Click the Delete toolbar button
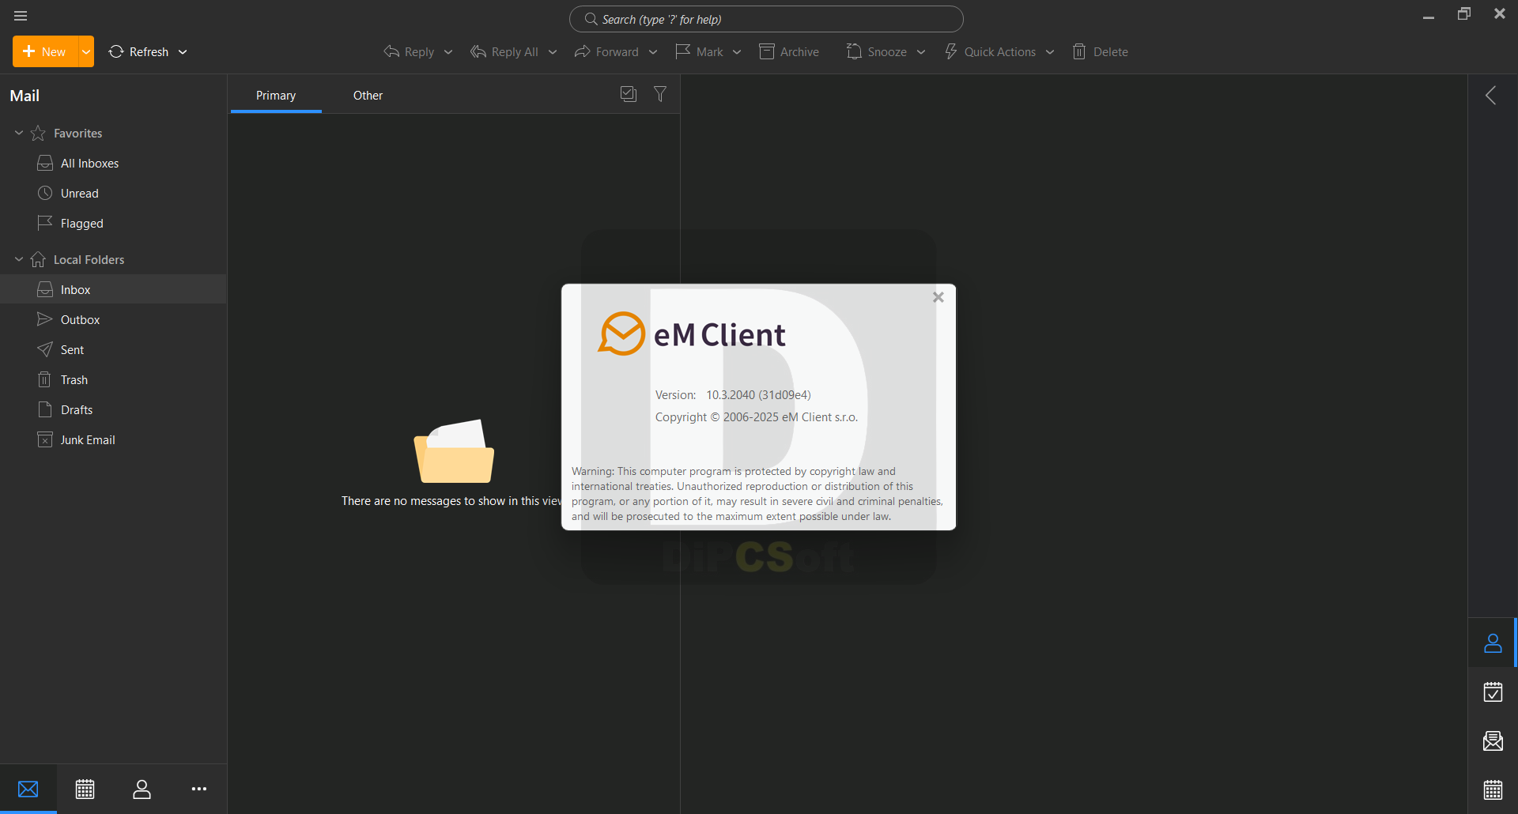 pos(1100,51)
